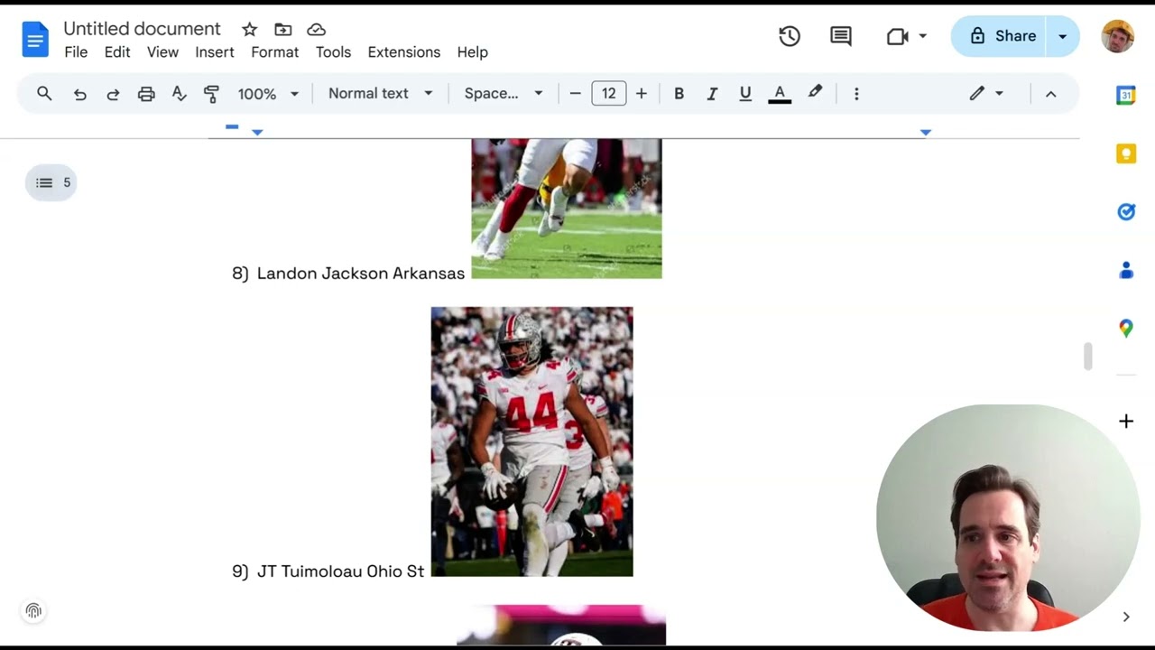
Task: Open font family dropdown
Action: point(504,94)
